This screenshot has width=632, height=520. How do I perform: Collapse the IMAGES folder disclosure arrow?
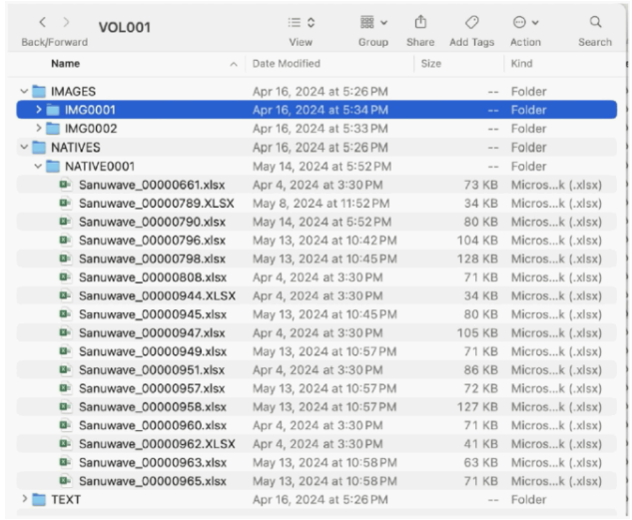[x=24, y=91]
